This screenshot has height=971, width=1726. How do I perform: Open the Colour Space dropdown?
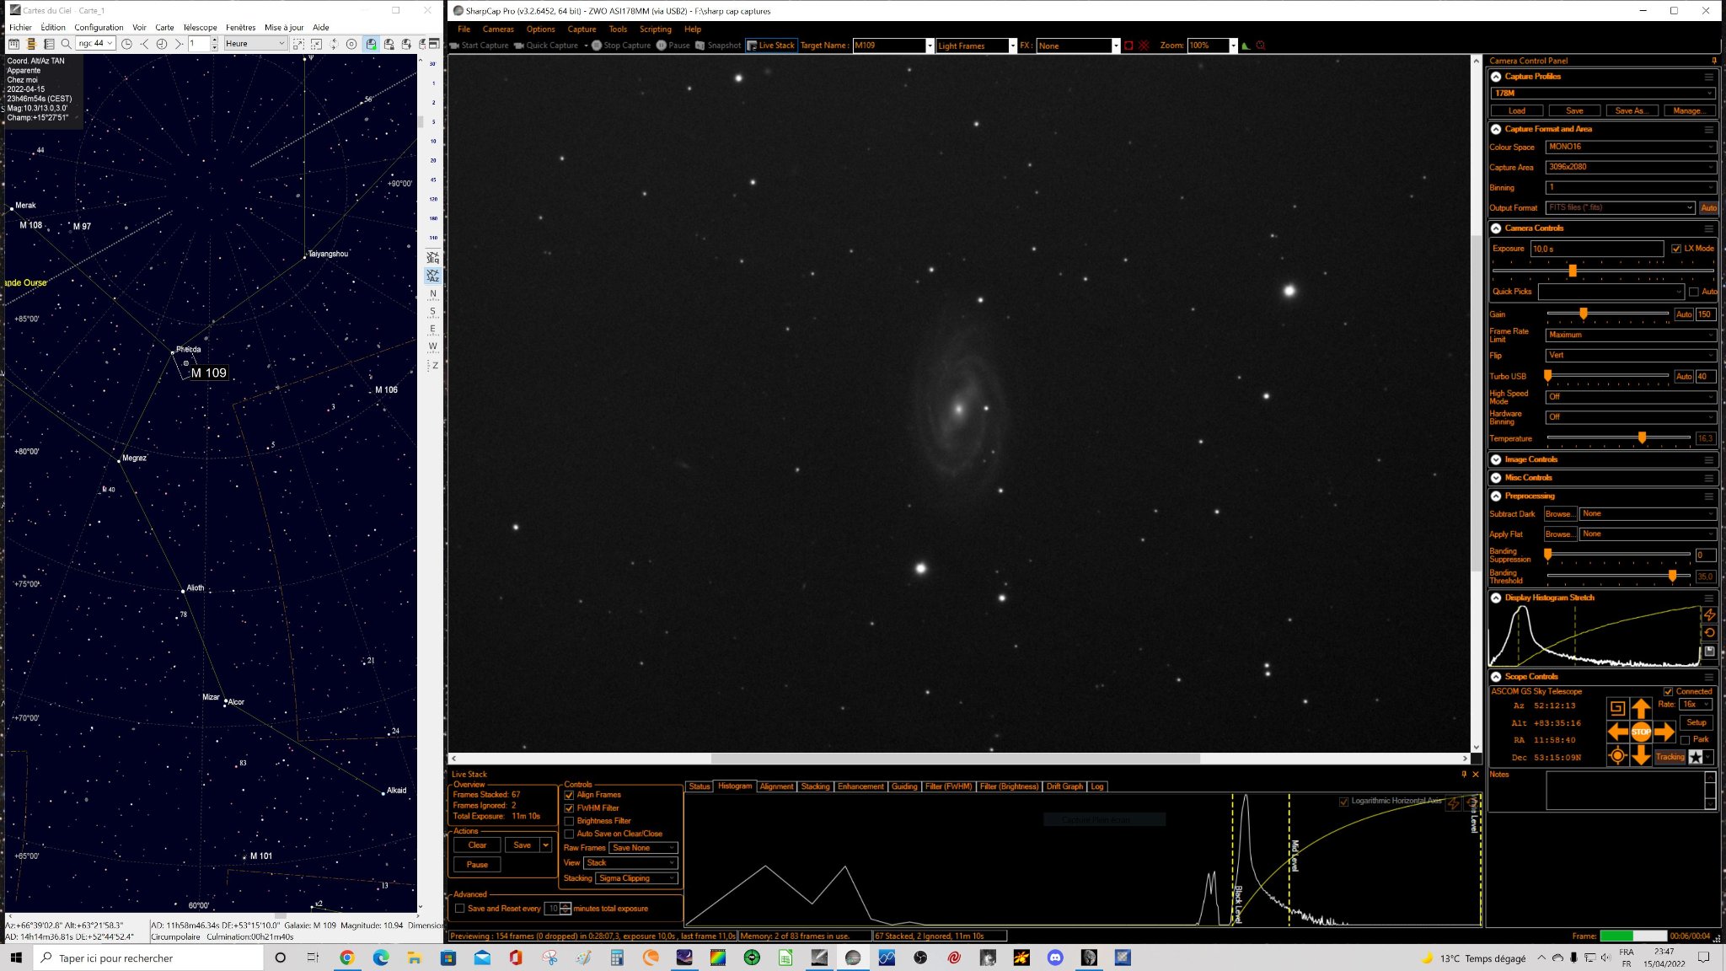[x=1630, y=147]
